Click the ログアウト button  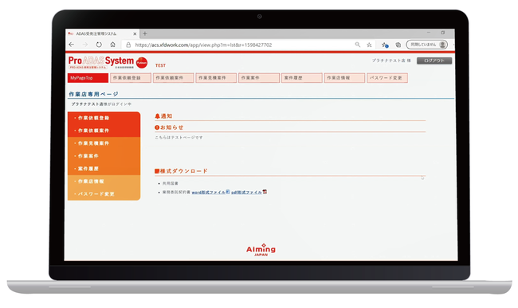click(434, 60)
